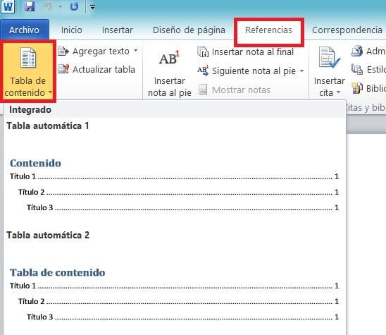Expand the Tabla de contenido dropdown button
Viewport: 386px width, 335px height.
[x=27, y=71]
